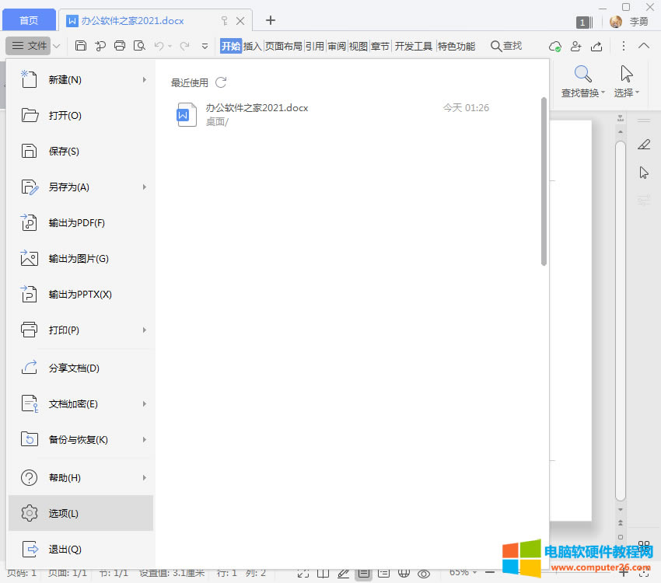Click the 查找 search button
This screenshot has width=661, height=583.
(x=506, y=46)
